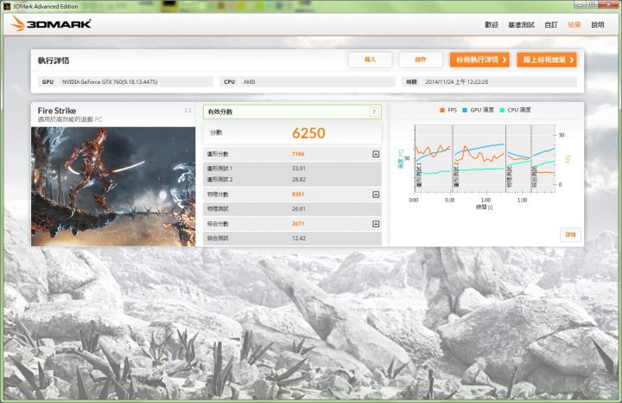Open chart details with 詳情 button

570,234
